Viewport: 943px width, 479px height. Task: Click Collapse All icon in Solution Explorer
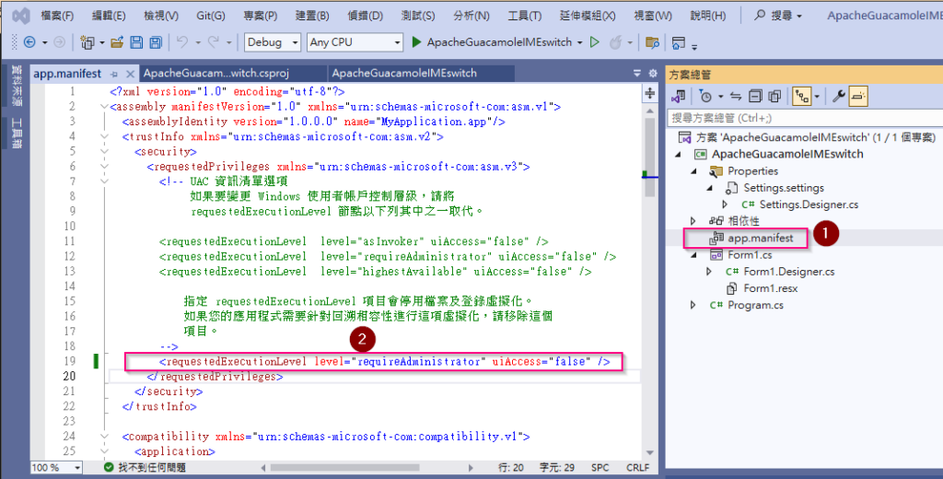(x=755, y=97)
